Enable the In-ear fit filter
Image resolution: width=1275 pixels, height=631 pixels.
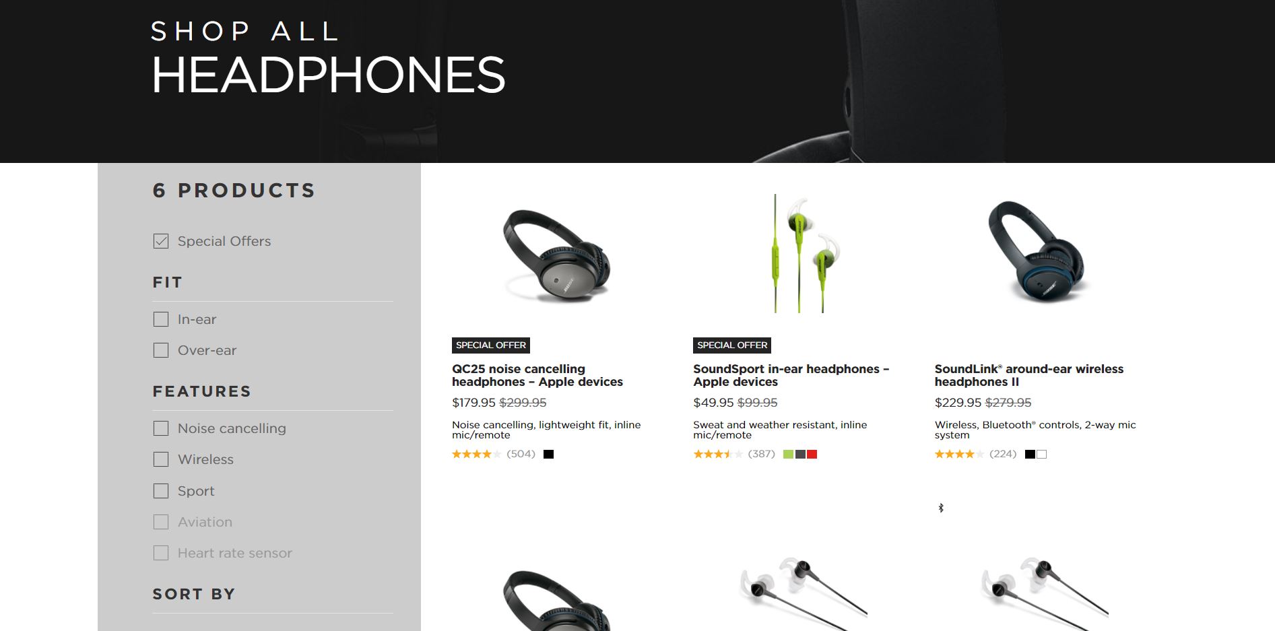coord(161,319)
